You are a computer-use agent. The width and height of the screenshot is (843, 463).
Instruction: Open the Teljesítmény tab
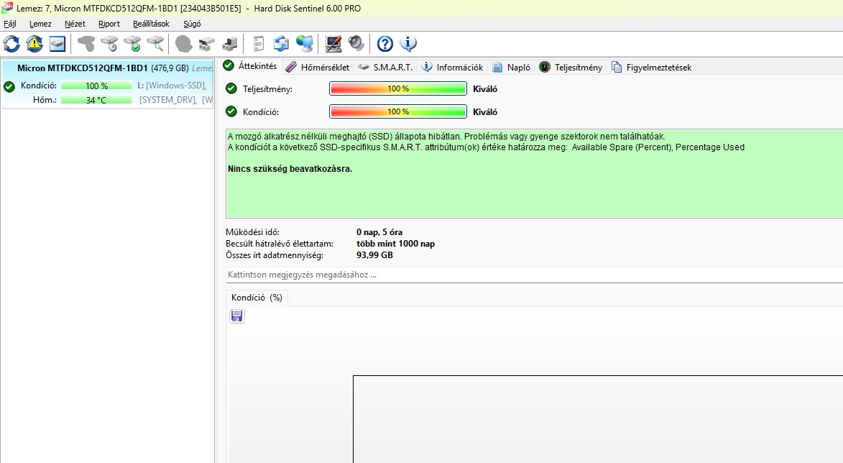point(571,67)
